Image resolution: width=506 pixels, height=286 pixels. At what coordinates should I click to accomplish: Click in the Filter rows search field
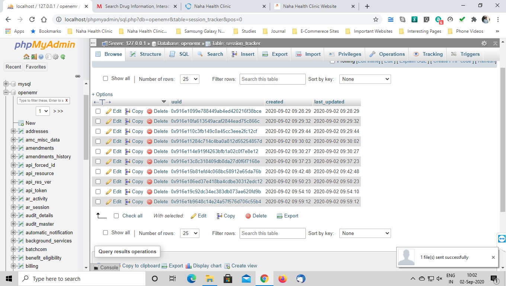[x=272, y=79]
